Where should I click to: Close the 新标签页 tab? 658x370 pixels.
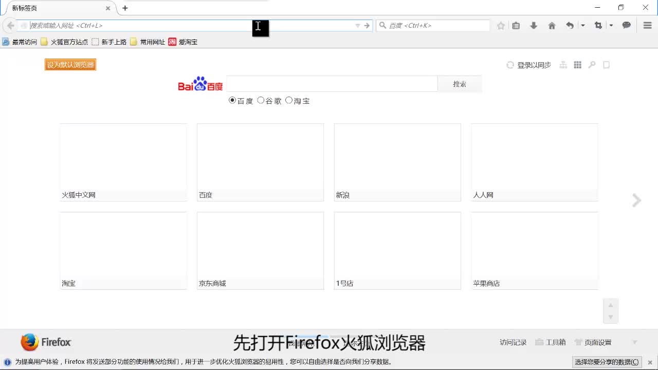[x=108, y=8]
